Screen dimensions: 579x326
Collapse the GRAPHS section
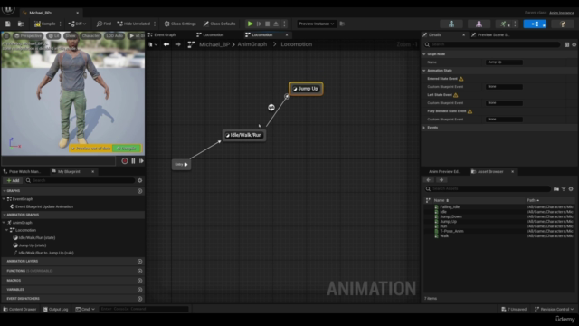point(5,191)
